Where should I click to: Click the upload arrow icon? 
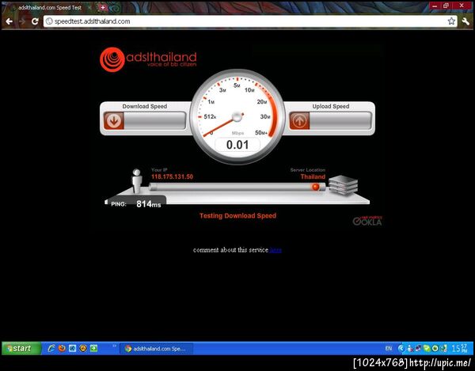click(x=299, y=121)
